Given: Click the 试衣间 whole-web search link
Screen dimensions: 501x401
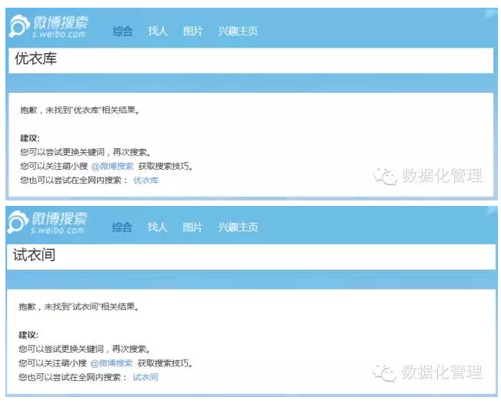Looking at the screenshot, I should click(x=145, y=377).
